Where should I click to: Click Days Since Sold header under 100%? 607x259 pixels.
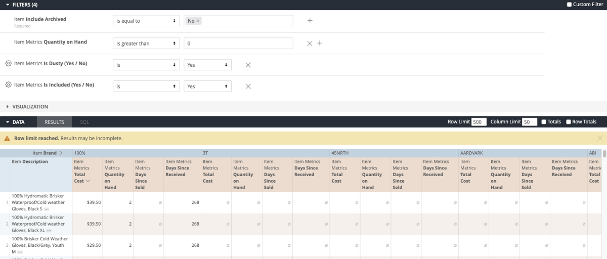pos(148,174)
